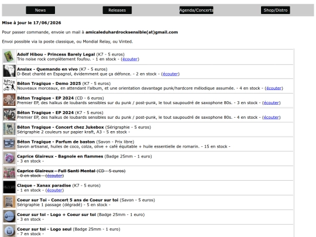Open écouter link for Béton Tragique Demo 2025
Viewport: 316px width, 237px height.
[274, 88]
